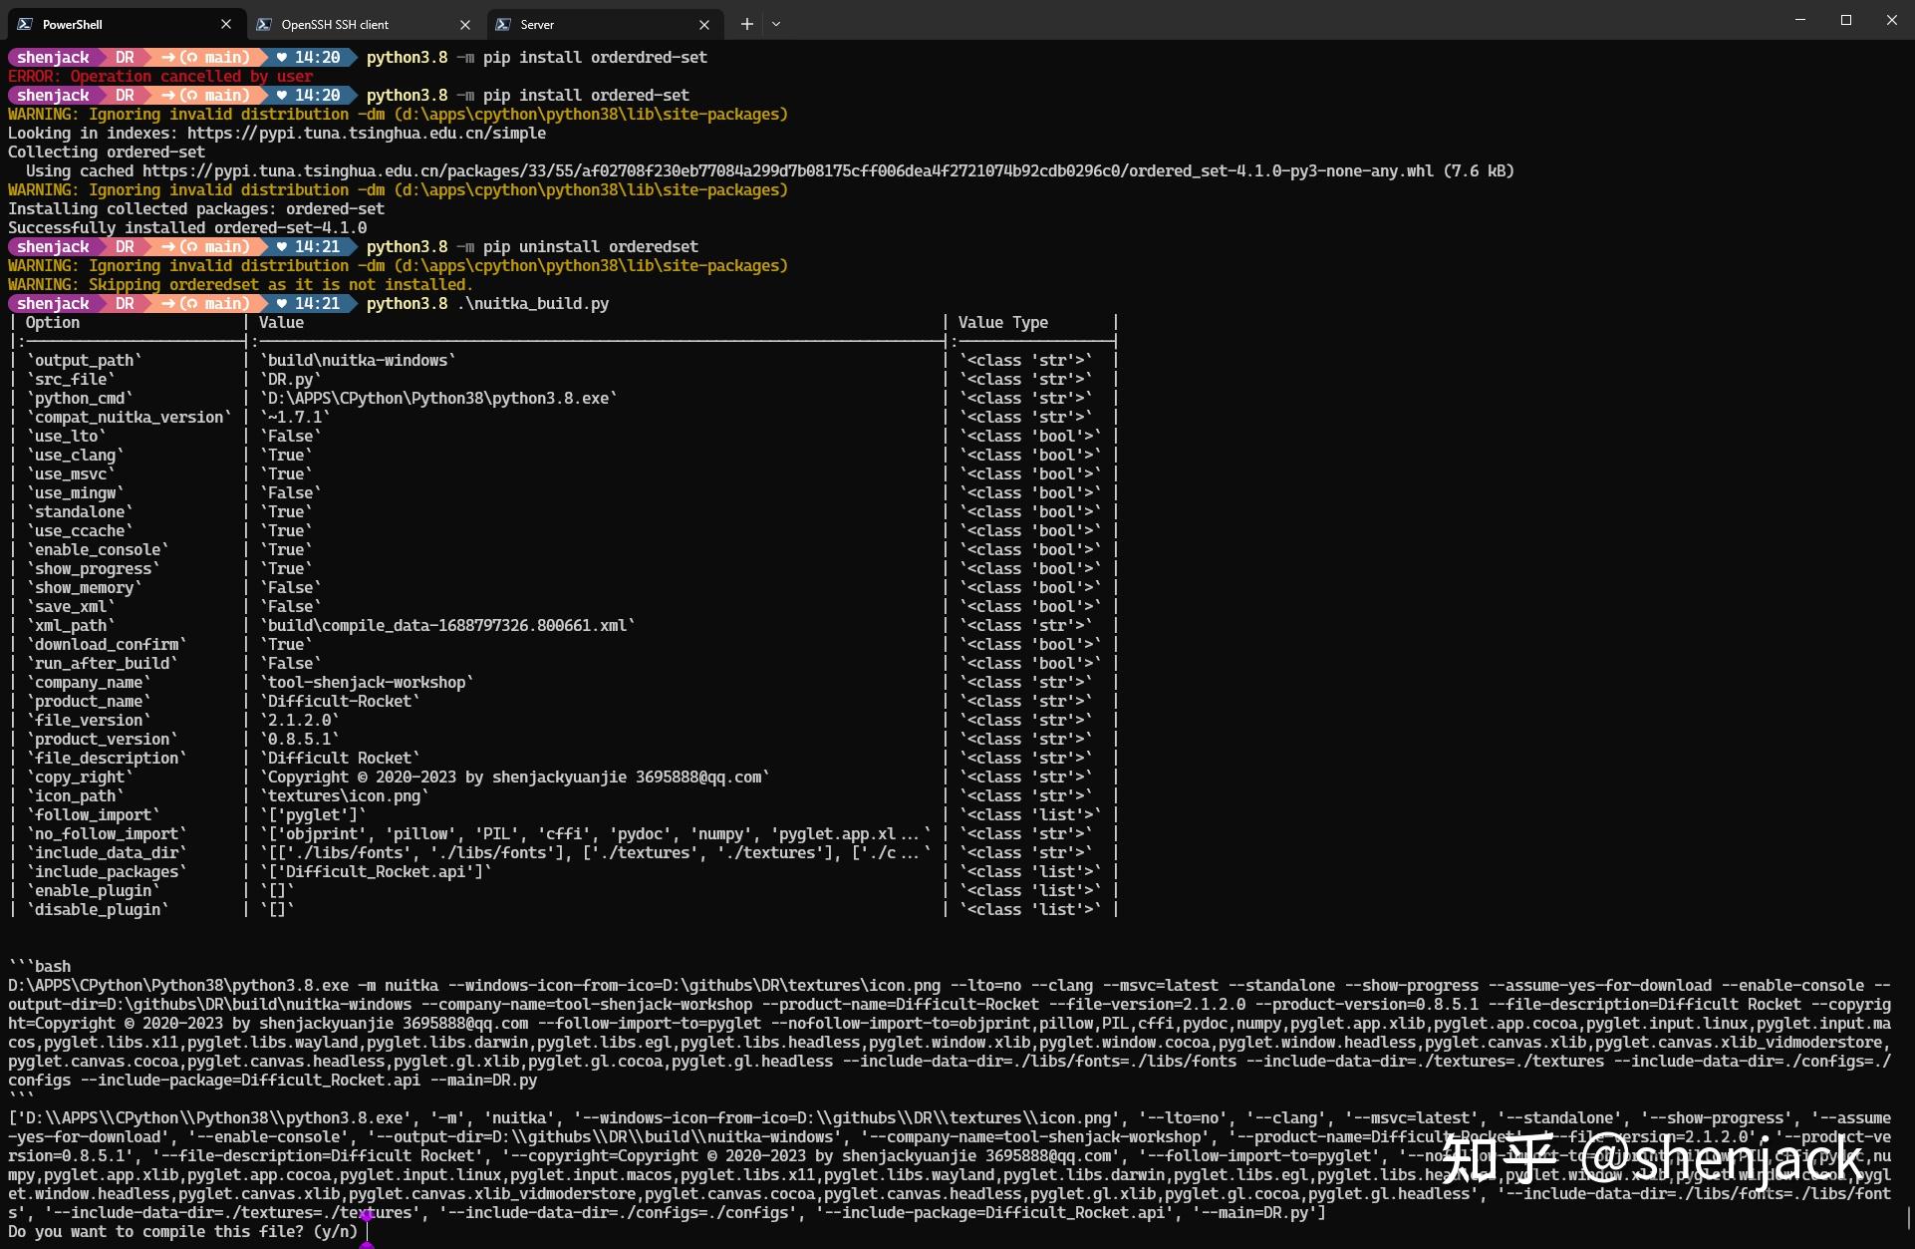Open a new tab with plus button

coord(746,24)
